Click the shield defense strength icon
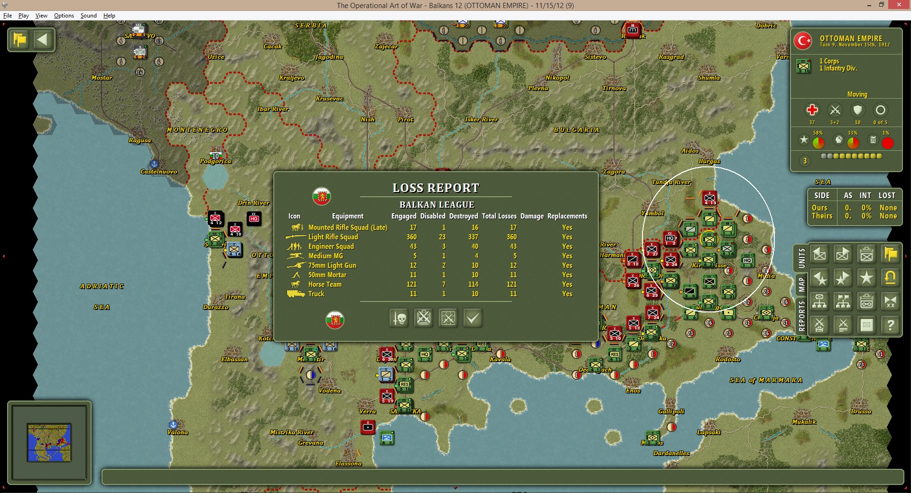This screenshot has width=911, height=493. tap(857, 110)
